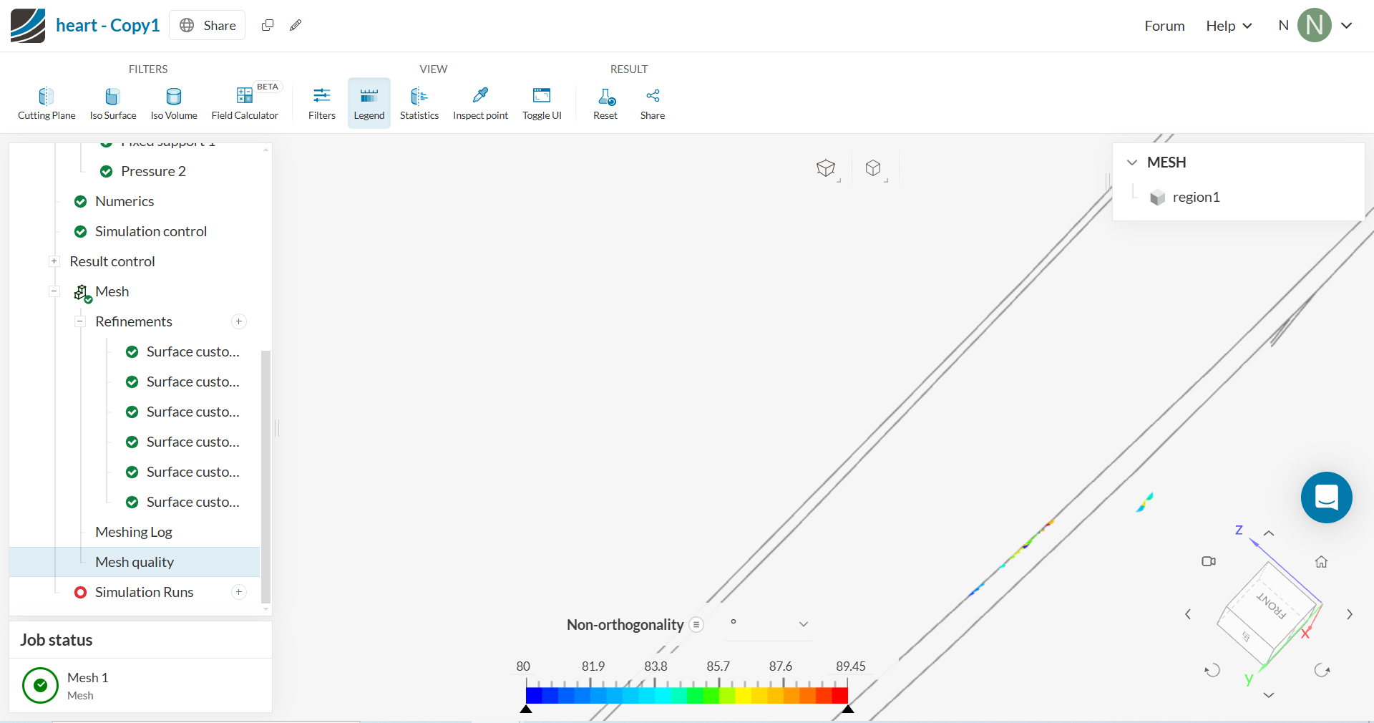Click the pencil edit project icon
This screenshot has width=1374, height=723.
coord(296,25)
